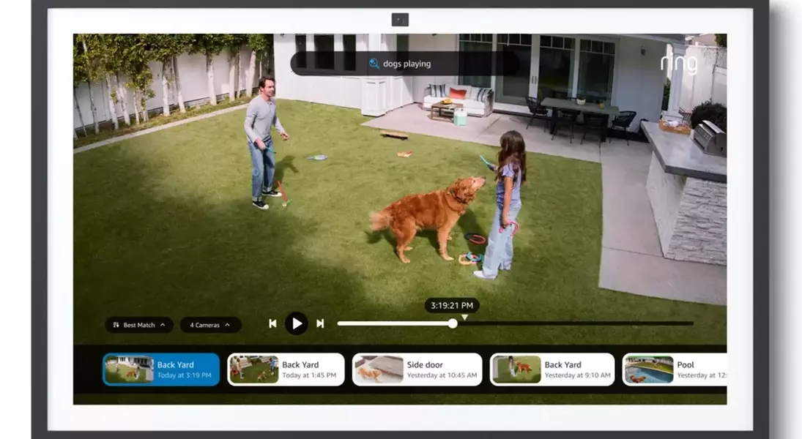Play the Back Yard video
The height and width of the screenshot is (439, 802).
[x=296, y=323]
